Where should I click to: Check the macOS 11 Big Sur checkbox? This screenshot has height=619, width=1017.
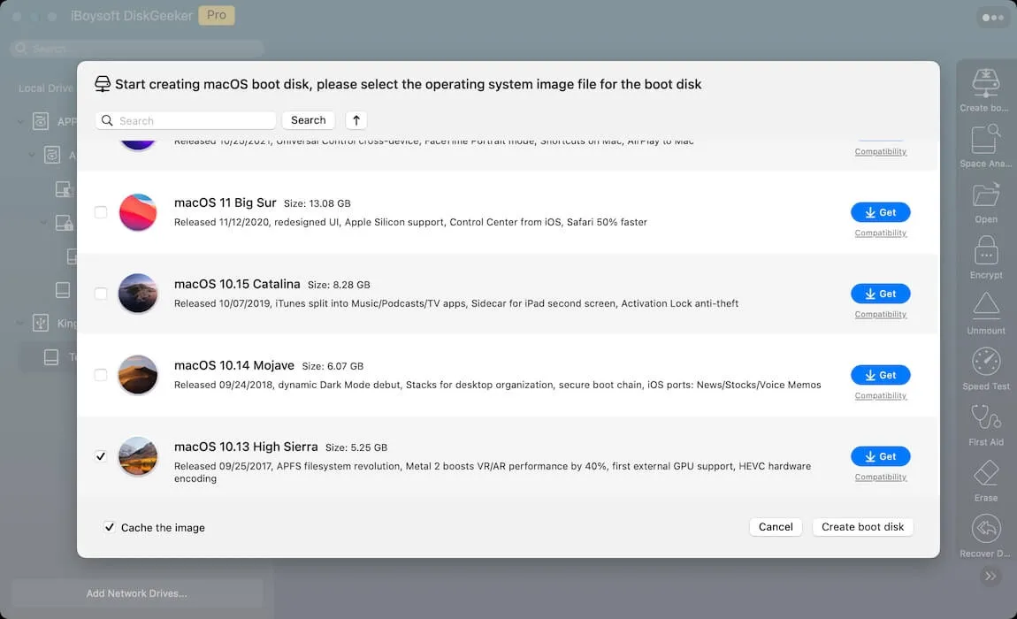tap(101, 212)
